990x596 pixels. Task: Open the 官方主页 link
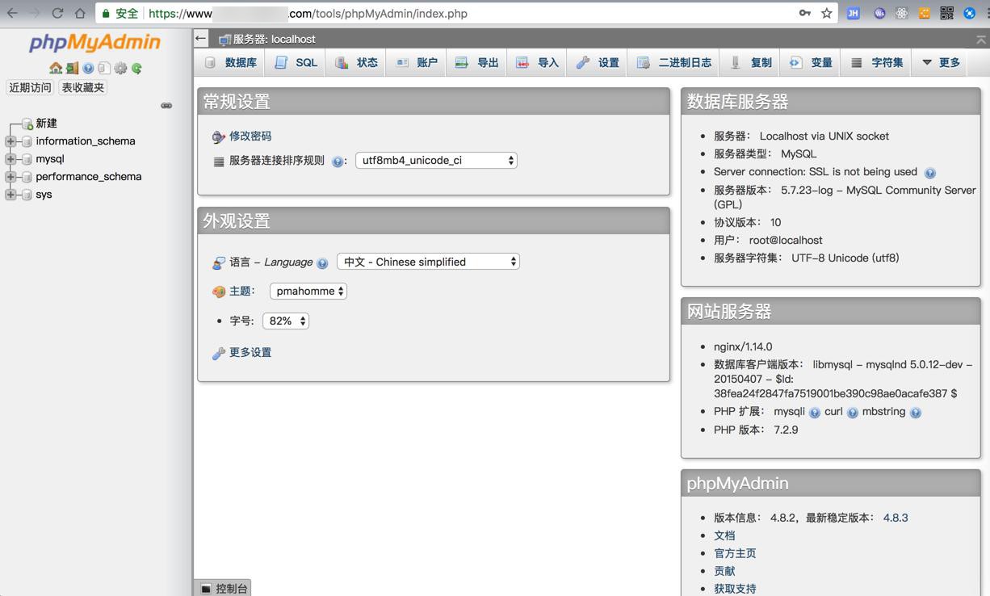pos(735,553)
